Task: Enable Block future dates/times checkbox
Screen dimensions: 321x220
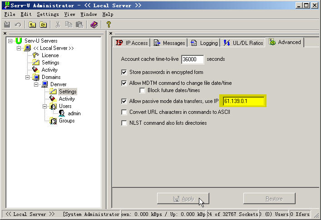Action: tap(142, 90)
